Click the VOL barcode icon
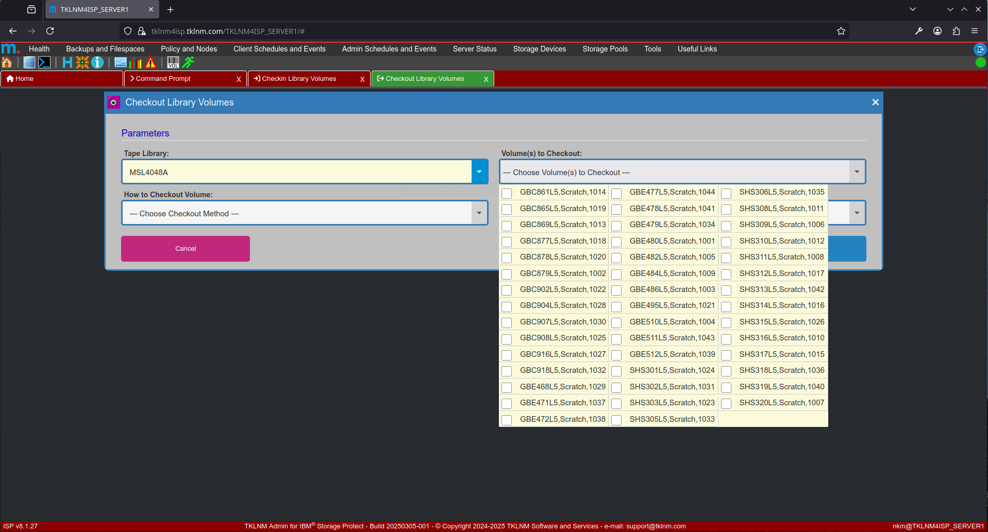The height and width of the screenshot is (532, 988). click(173, 63)
